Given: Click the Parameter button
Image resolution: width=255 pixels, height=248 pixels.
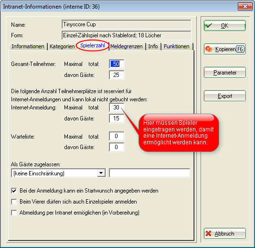Looking at the screenshot, I should (x=225, y=73).
